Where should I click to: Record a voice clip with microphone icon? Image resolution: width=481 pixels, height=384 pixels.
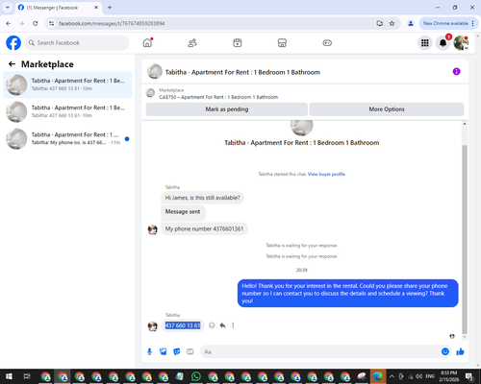[x=149, y=352]
